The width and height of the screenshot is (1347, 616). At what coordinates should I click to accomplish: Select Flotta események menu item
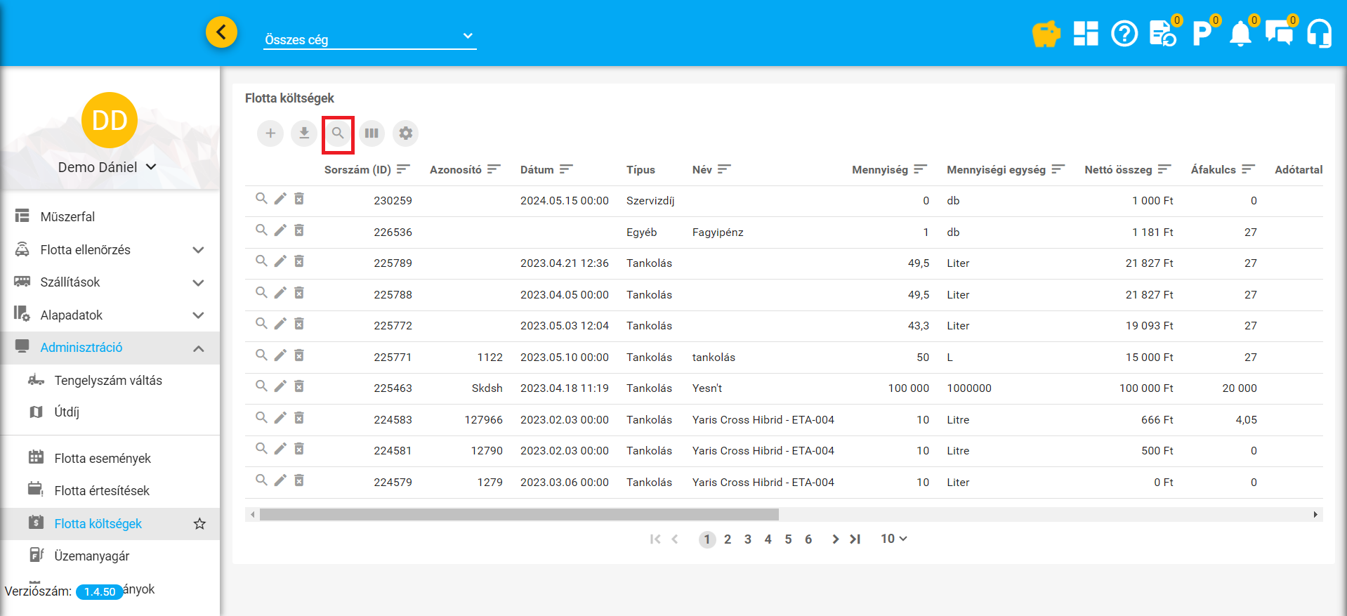tap(103, 459)
